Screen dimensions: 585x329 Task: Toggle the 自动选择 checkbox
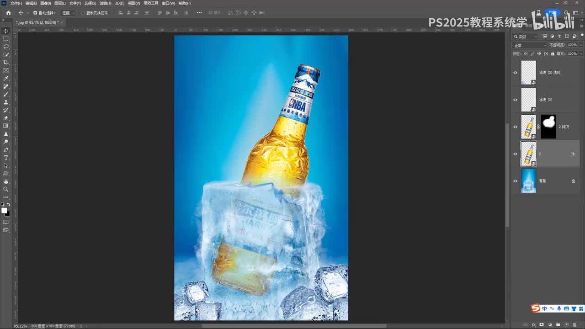pos(35,13)
